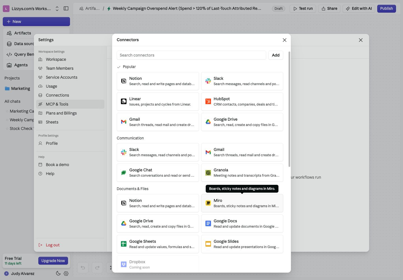This screenshot has width=403, height=280.
Task: Open Connections settings page
Action: point(70,95)
